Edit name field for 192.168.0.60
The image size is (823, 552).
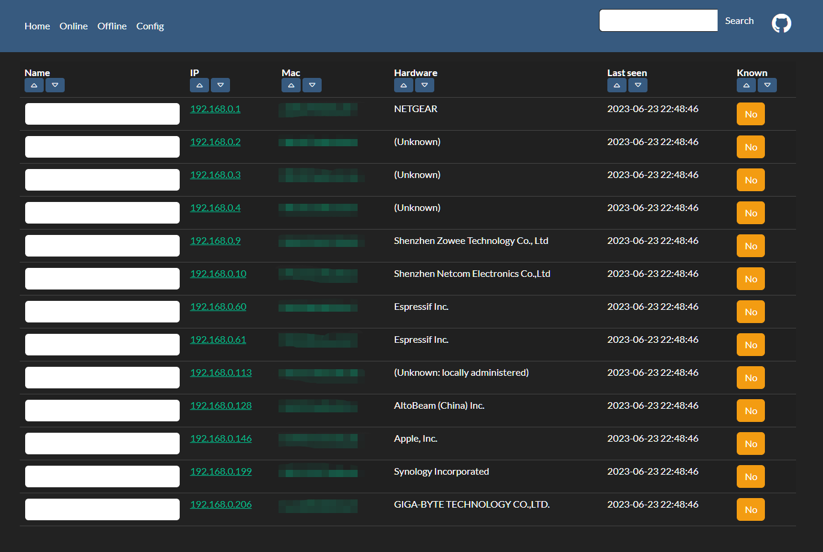(x=102, y=312)
